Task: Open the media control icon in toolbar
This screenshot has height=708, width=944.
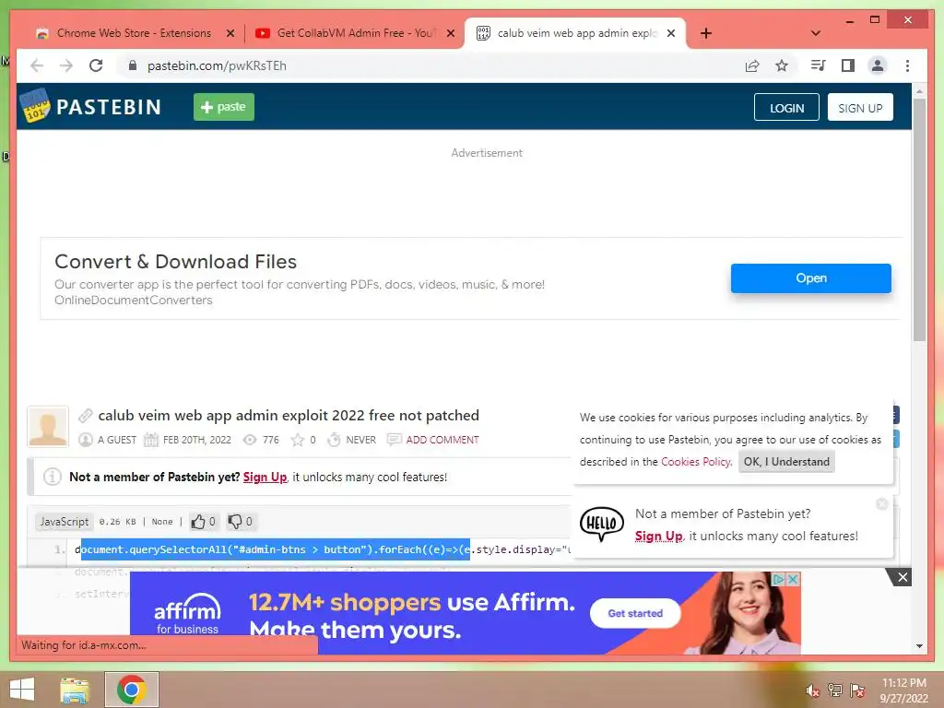Action: click(x=819, y=65)
